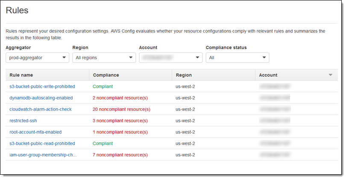
Task: Open the dynamodb-autoscaling-enabled rule
Action: tap(41, 98)
